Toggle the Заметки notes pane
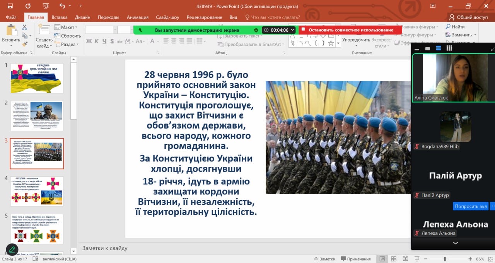495x263 pixels. coord(324,259)
